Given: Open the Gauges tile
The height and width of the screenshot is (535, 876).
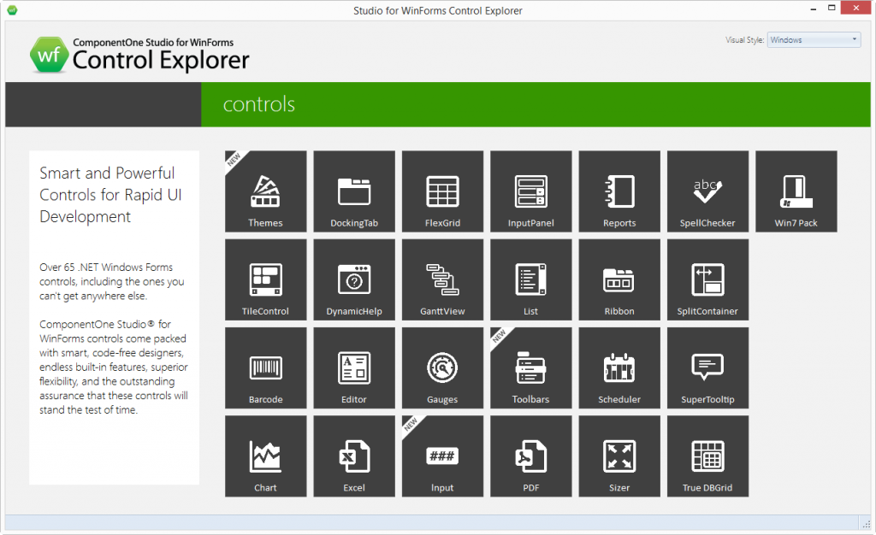Looking at the screenshot, I should (442, 368).
